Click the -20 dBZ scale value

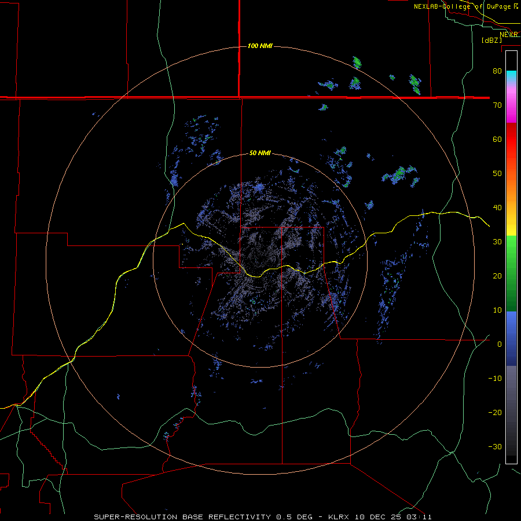(x=495, y=413)
